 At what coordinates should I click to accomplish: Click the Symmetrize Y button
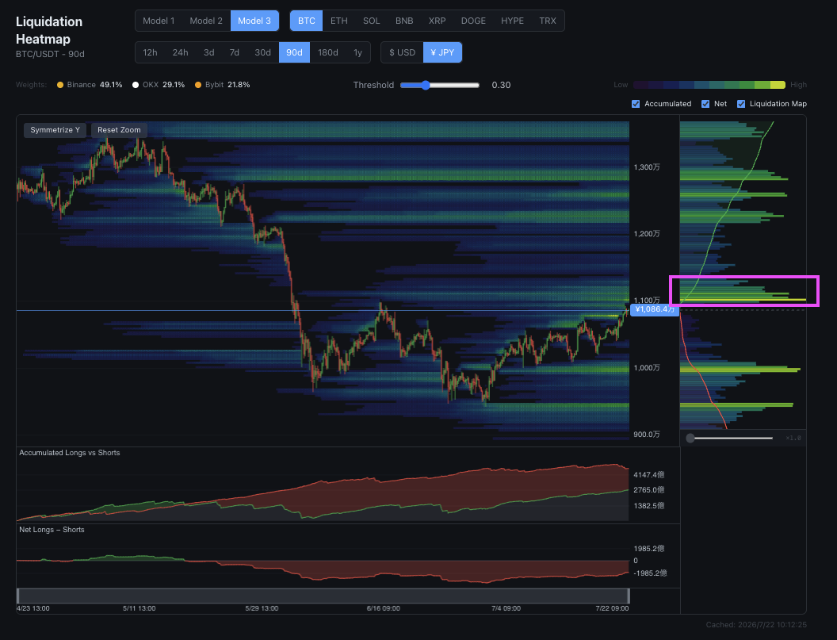(x=55, y=130)
